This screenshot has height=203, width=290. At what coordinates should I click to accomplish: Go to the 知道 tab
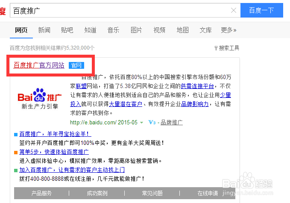click(90, 30)
